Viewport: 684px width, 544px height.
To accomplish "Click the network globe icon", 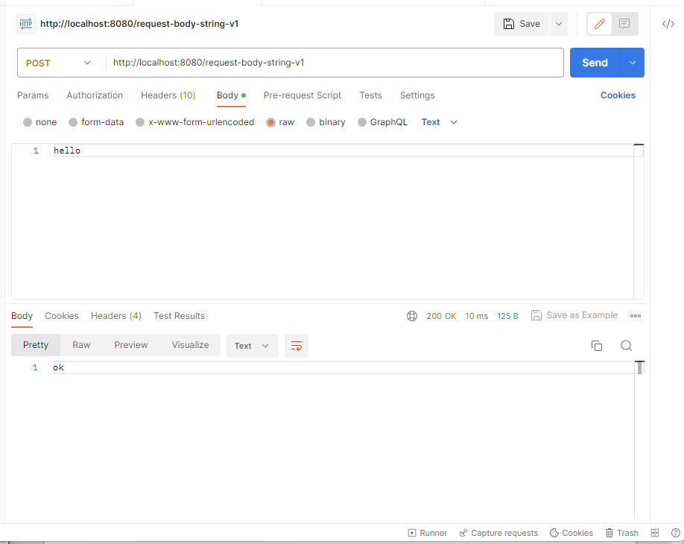I will 412,316.
